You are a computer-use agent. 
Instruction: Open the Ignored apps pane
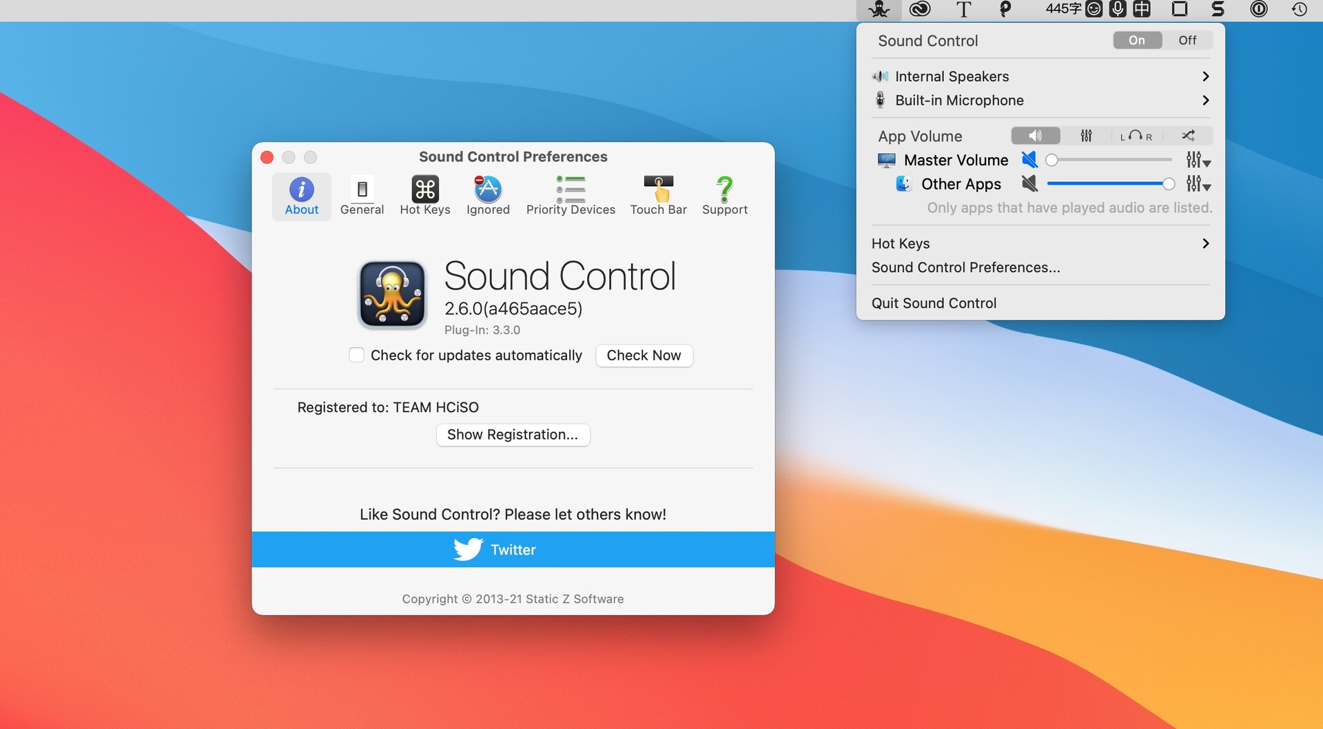click(487, 195)
